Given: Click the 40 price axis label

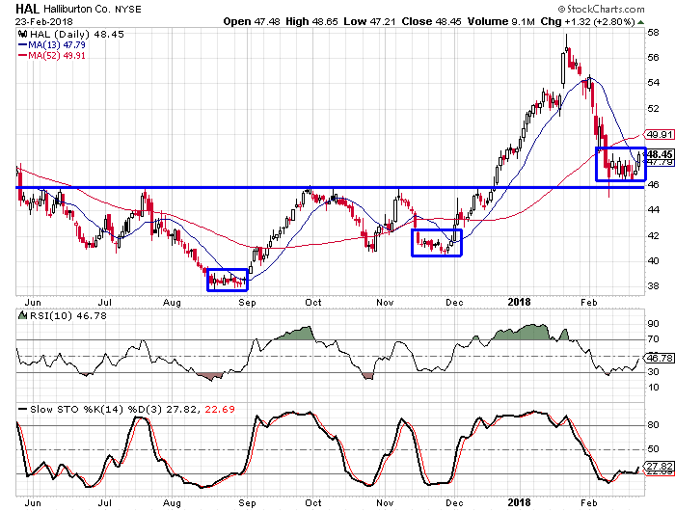Looking at the screenshot, I should (654, 261).
